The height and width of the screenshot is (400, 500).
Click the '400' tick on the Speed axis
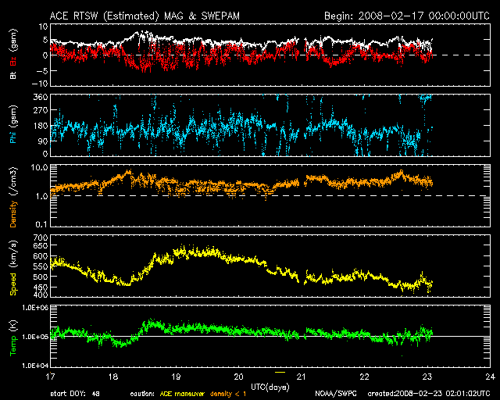coord(41,295)
